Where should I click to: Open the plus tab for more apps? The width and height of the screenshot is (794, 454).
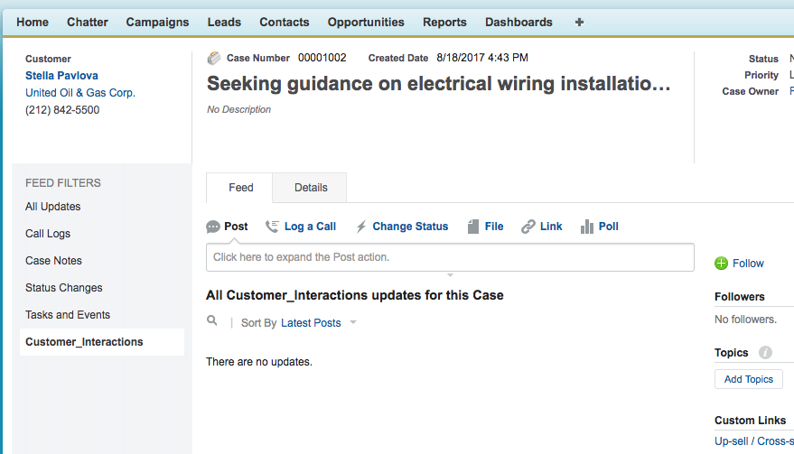(x=579, y=22)
